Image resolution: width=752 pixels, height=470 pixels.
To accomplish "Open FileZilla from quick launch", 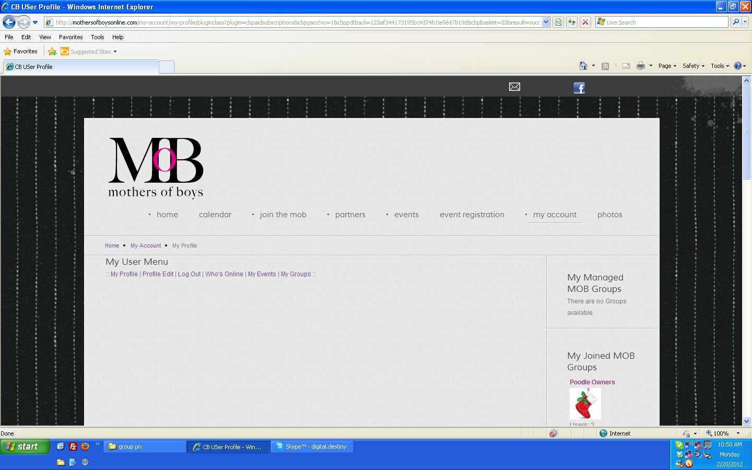I will point(73,446).
